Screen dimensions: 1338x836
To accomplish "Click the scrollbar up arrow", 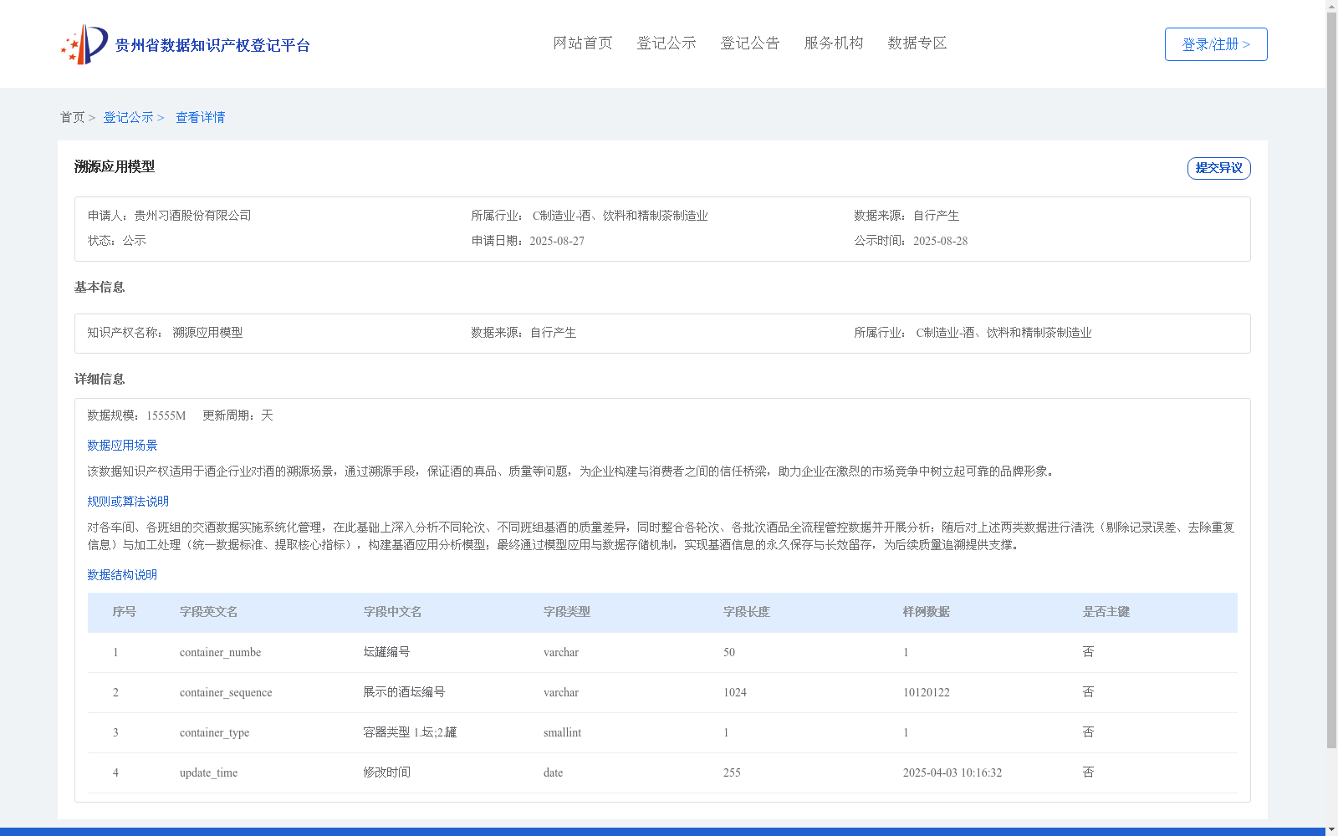I will (x=1331, y=6).
